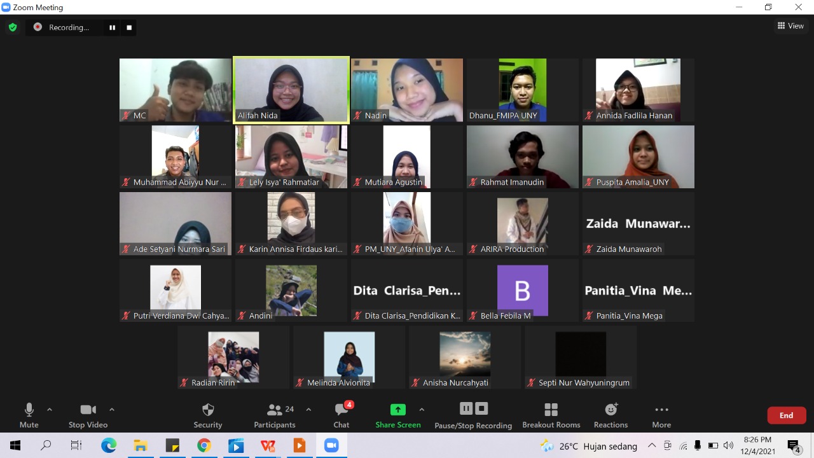Expand the video options arrow beside Stop Video
The image size is (814, 458).
coord(112,410)
